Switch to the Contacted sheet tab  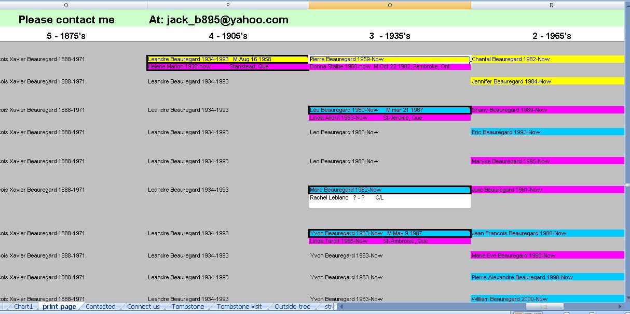[x=101, y=307]
